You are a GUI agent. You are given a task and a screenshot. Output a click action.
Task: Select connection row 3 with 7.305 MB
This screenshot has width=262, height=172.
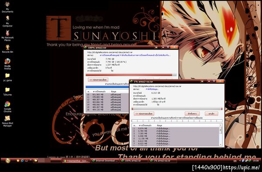pyautogui.click(x=175, y=134)
